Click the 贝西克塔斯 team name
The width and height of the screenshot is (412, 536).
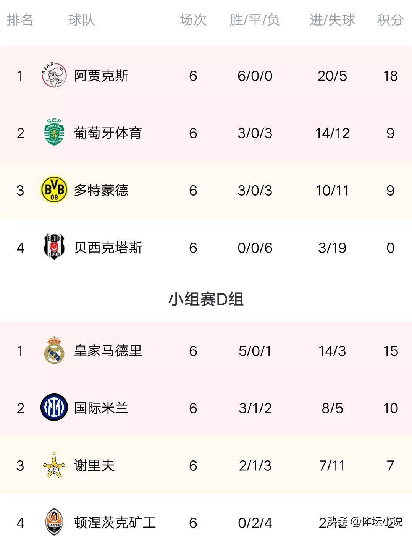point(108,248)
